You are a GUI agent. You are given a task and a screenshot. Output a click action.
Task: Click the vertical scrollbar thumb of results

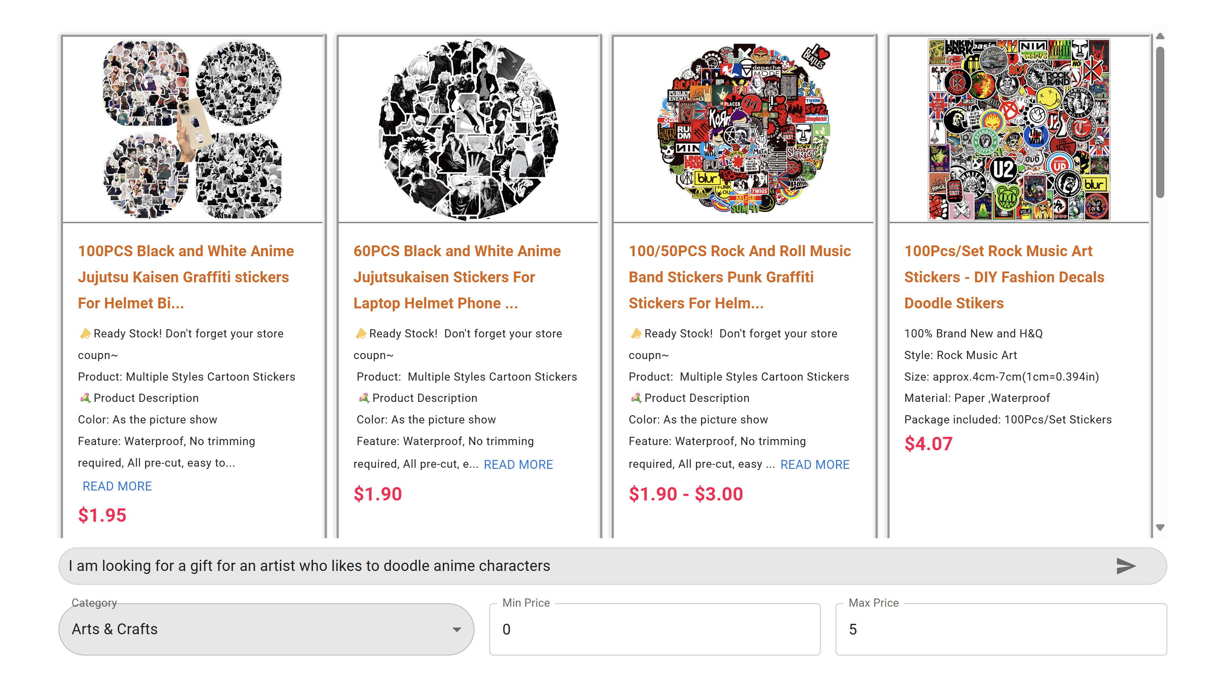click(x=1160, y=123)
